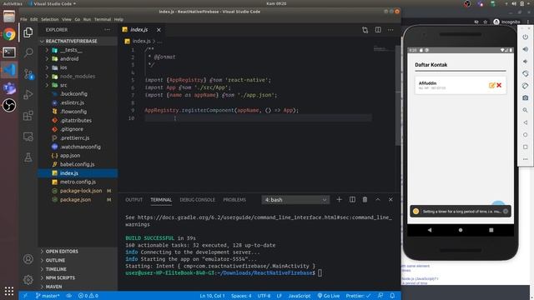Screen dimensions: 534x300
Task: Open the Selection menu
Action: pos(50,19)
